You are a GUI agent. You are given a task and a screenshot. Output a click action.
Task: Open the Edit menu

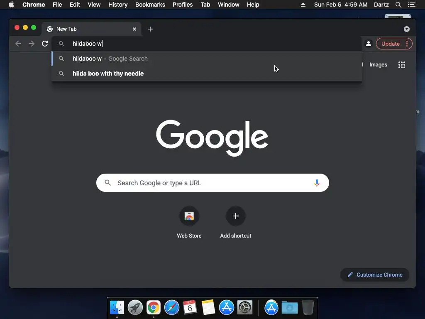(75, 5)
